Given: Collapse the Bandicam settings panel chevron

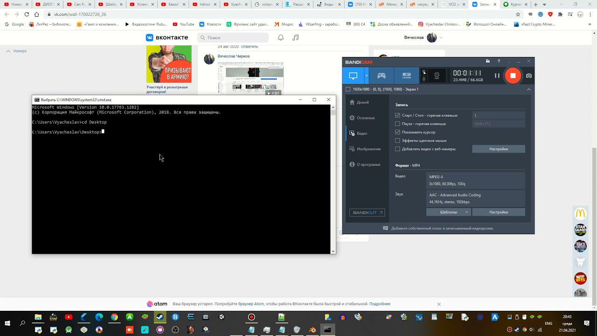Looking at the screenshot, I should coord(528,89).
